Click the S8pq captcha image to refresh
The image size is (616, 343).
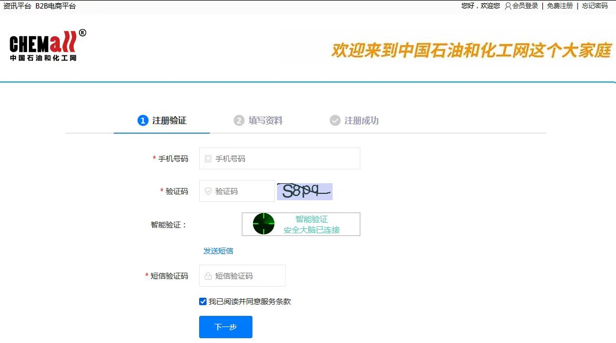(x=304, y=191)
